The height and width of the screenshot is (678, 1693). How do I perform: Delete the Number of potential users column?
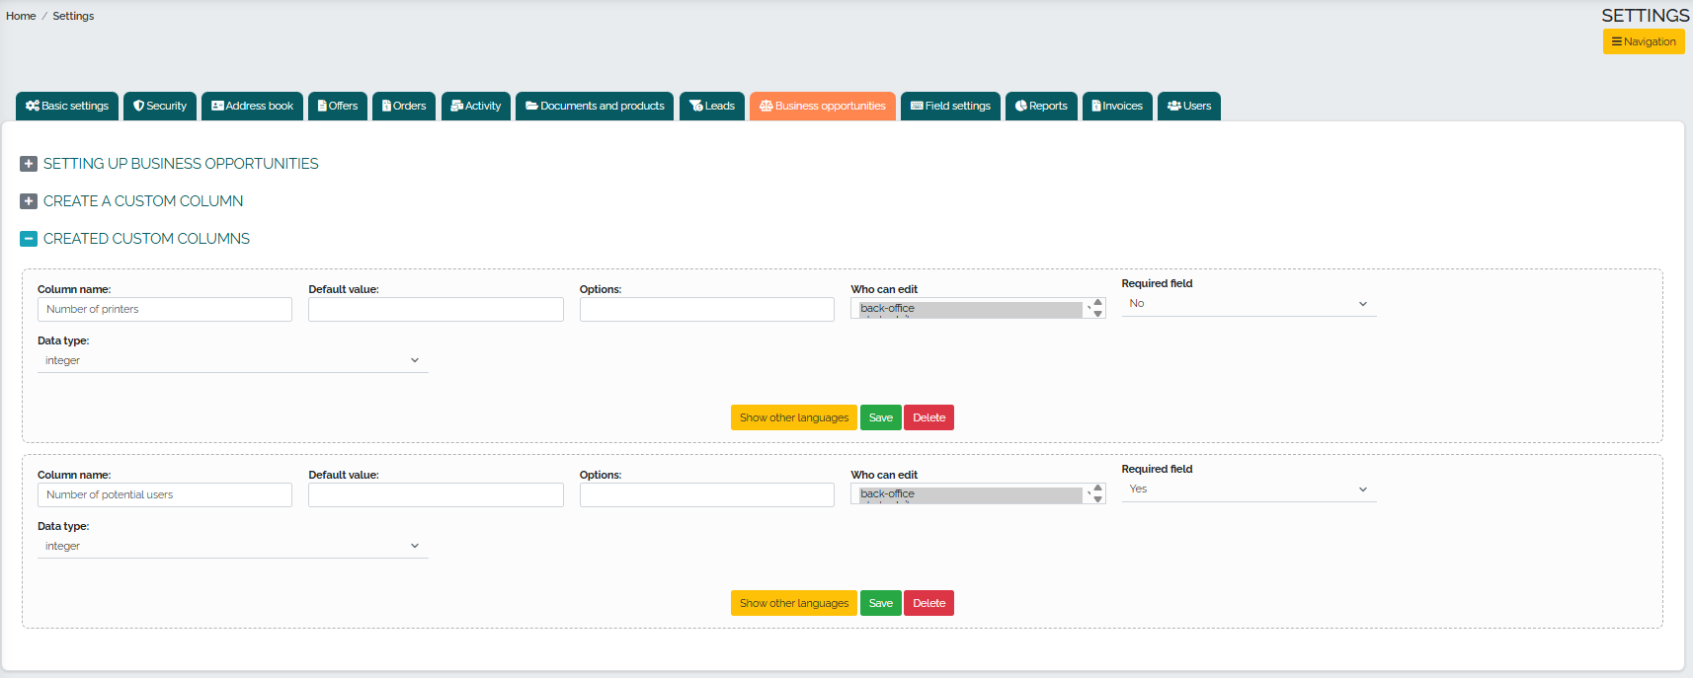[928, 603]
